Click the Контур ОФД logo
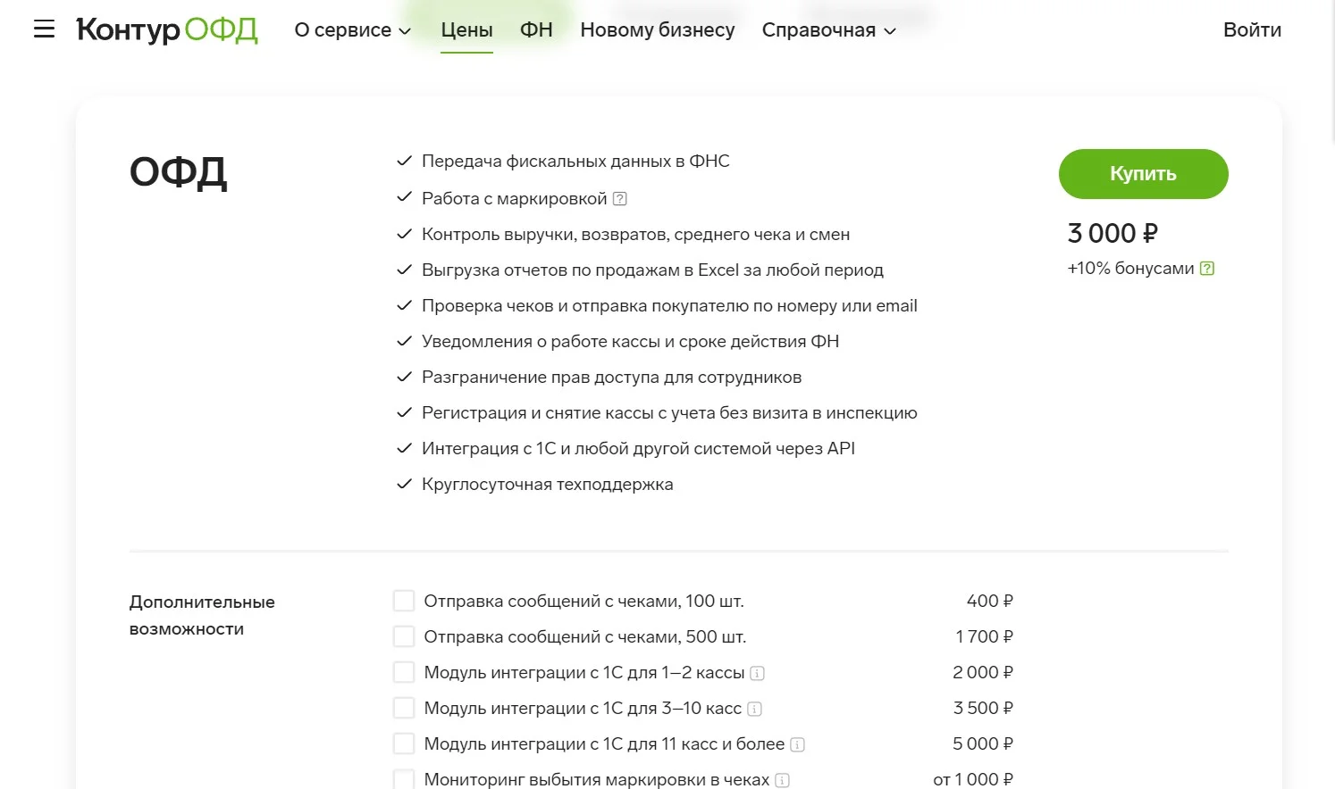 [167, 29]
